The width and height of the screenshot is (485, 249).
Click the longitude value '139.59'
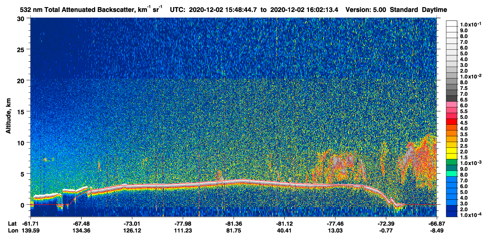click(31, 231)
